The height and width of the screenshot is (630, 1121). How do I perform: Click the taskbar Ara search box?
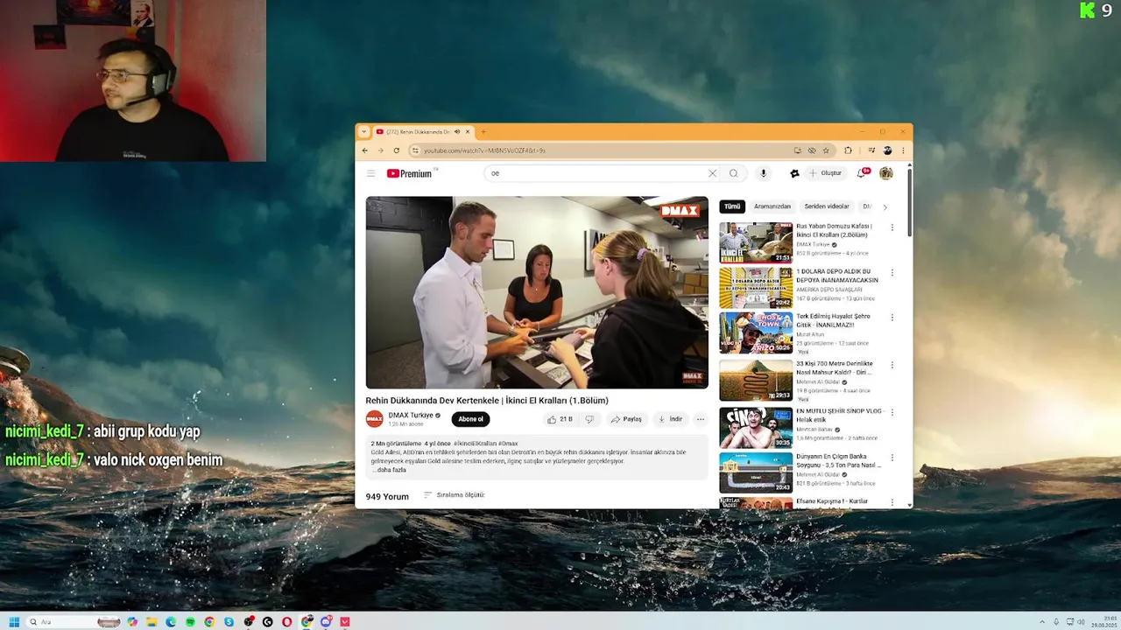click(74, 622)
